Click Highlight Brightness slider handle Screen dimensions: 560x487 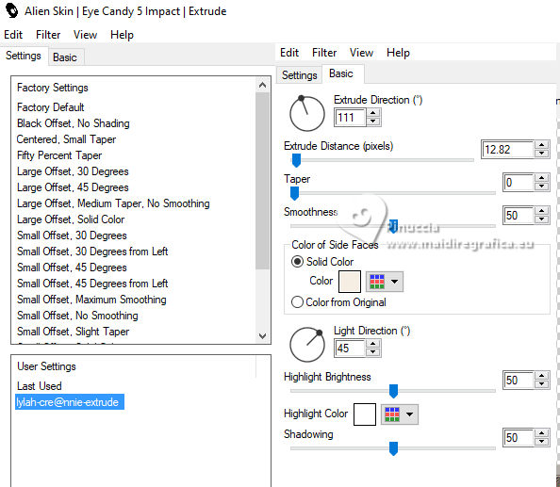click(x=393, y=391)
